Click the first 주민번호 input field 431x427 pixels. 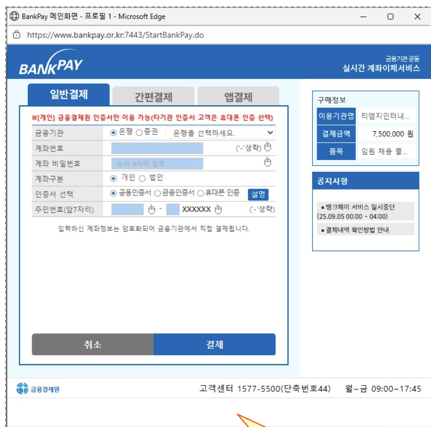point(127,209)
